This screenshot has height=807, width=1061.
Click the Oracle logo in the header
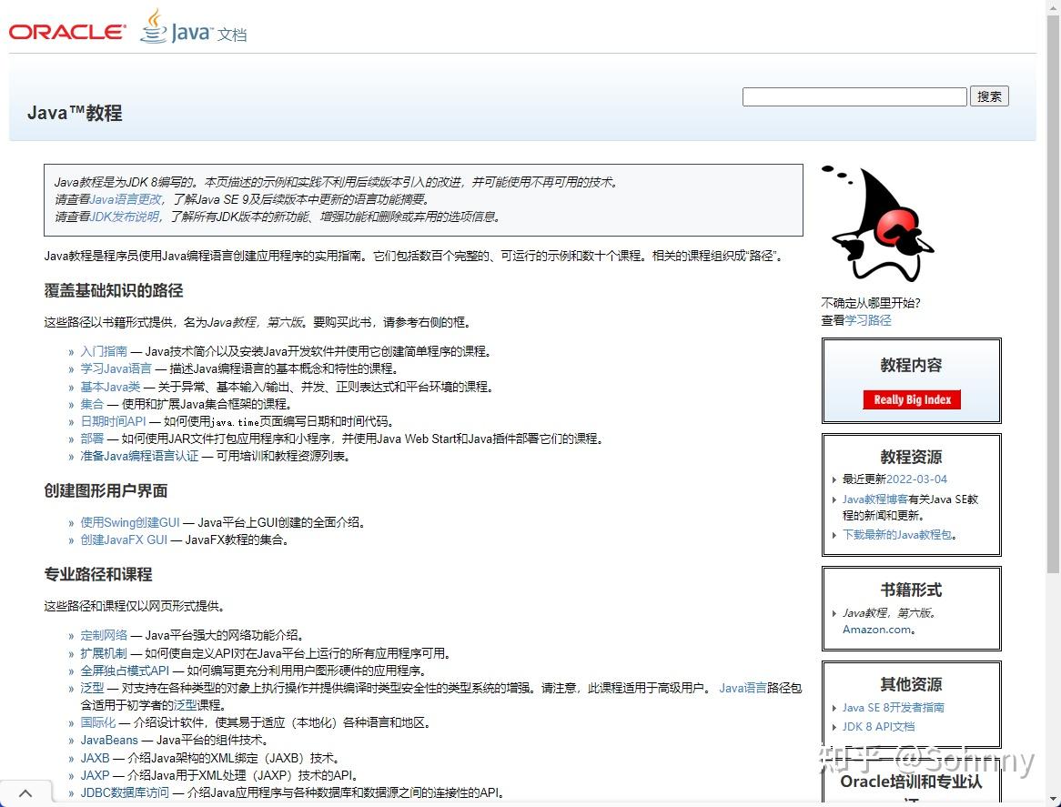click(x=67, y=32)
